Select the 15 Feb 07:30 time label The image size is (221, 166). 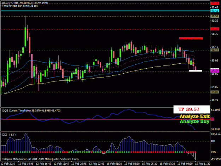167,164
